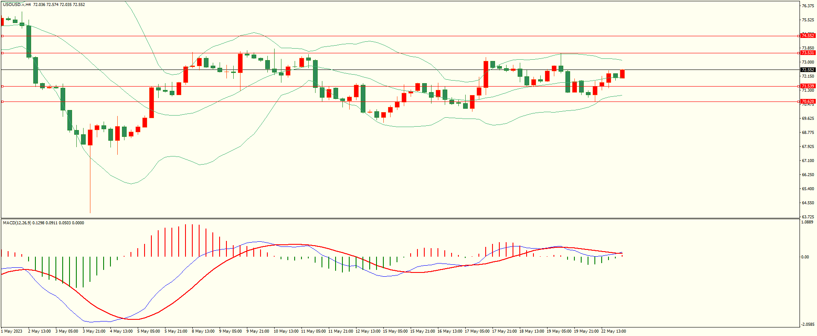Click the 9 May 21:00 time label
The width and height of the screenshot is (817, 336).
[x=258, y=331]
